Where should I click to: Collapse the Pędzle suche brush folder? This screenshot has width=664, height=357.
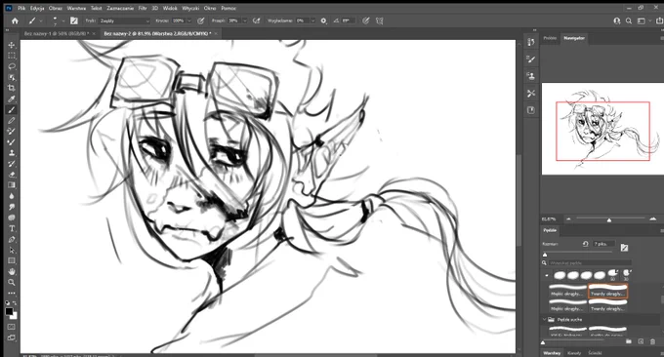click(x=544, y=319)
